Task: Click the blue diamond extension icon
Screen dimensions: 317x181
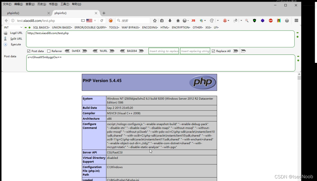Action: pos(262,21)
